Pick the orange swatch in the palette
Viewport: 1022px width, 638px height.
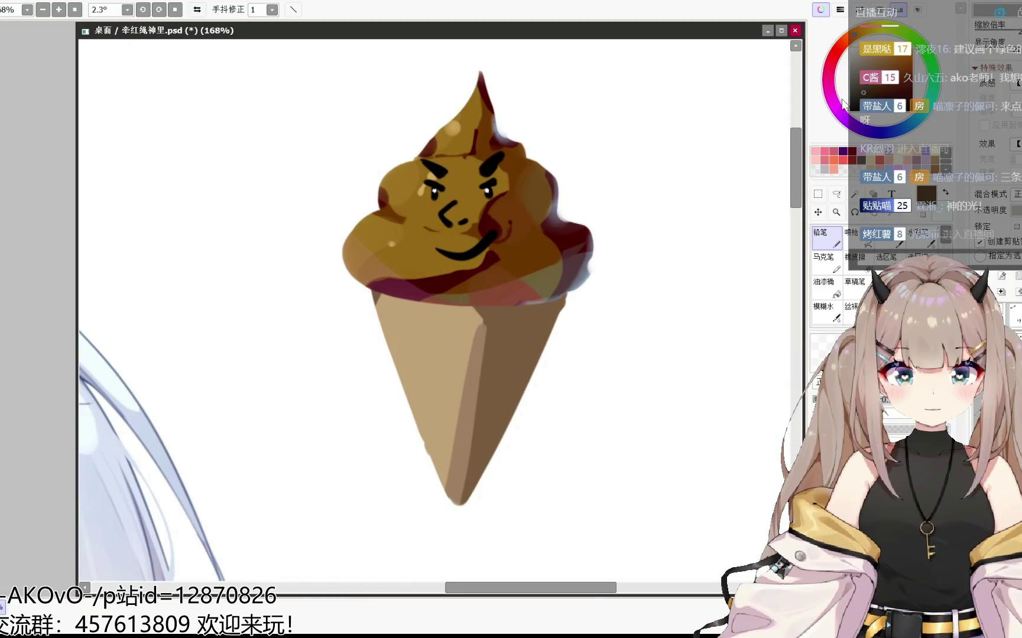point(833,160)
